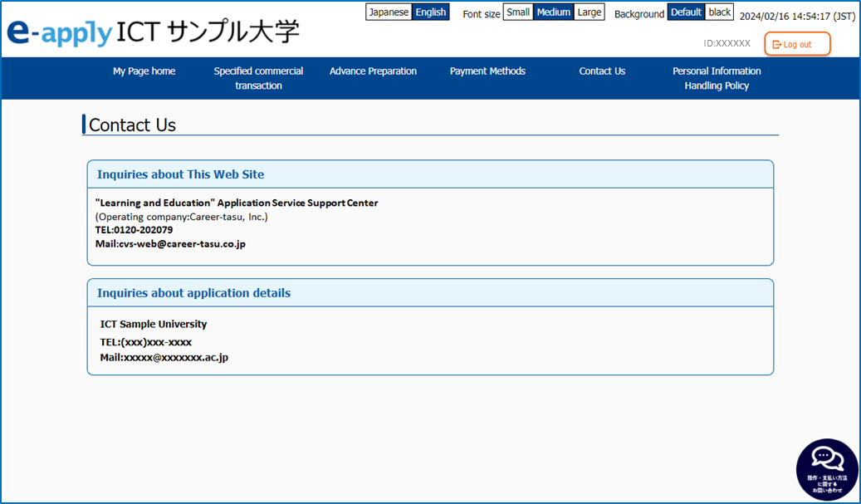This screenshot has width=861, height=504.
Task: Open Specified commercial transaction page
Action: point(258,79)
